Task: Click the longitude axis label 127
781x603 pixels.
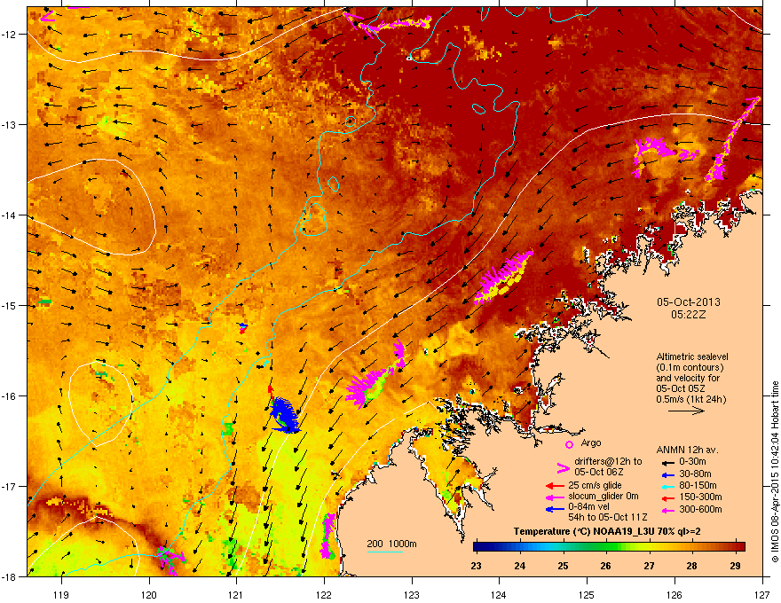Action: point(762,594)
